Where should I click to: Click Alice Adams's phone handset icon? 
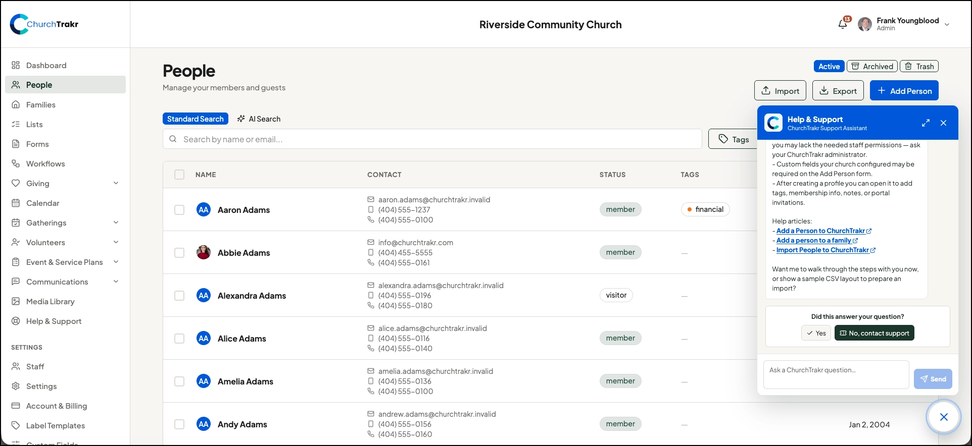tap(371, 348)
